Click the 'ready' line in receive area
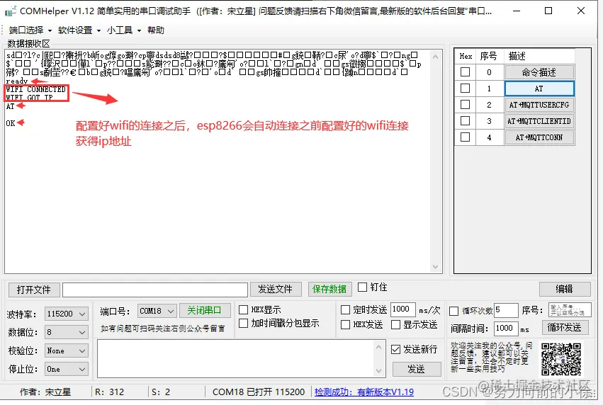Image resolution: width=603 pixels, height=405 pixels. [16, 81]
